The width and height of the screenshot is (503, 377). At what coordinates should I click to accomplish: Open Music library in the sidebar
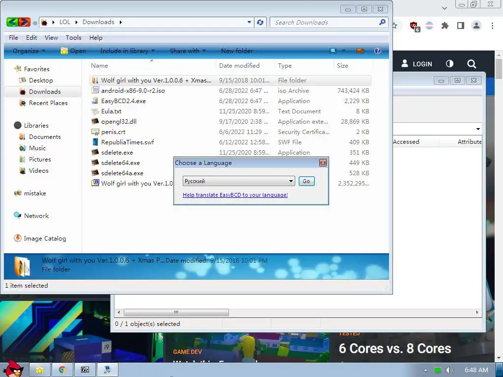pyautogui.click(x=37, y=148)
